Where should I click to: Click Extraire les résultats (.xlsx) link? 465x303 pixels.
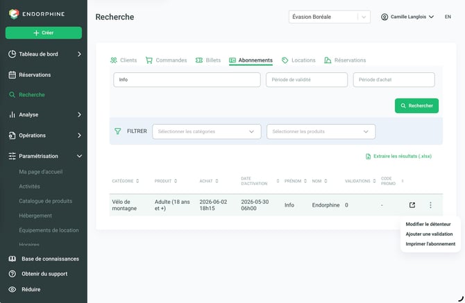(398, 156)
